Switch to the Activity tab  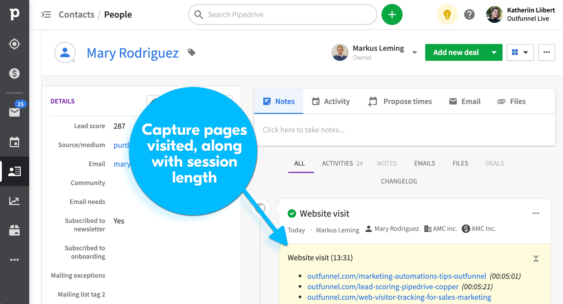point(331,101)
